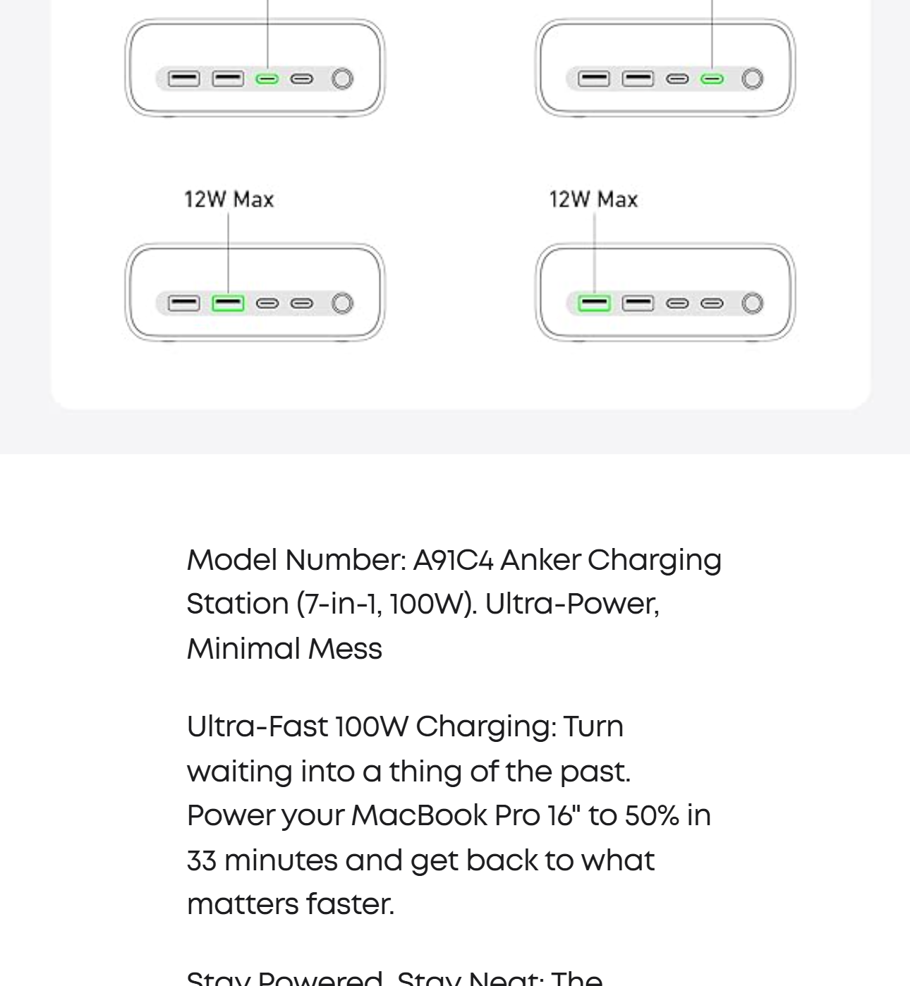Click the rightmost USB-C port in bottom-right diagram
The width and height of the screenshot is (910, 986).
712,303
